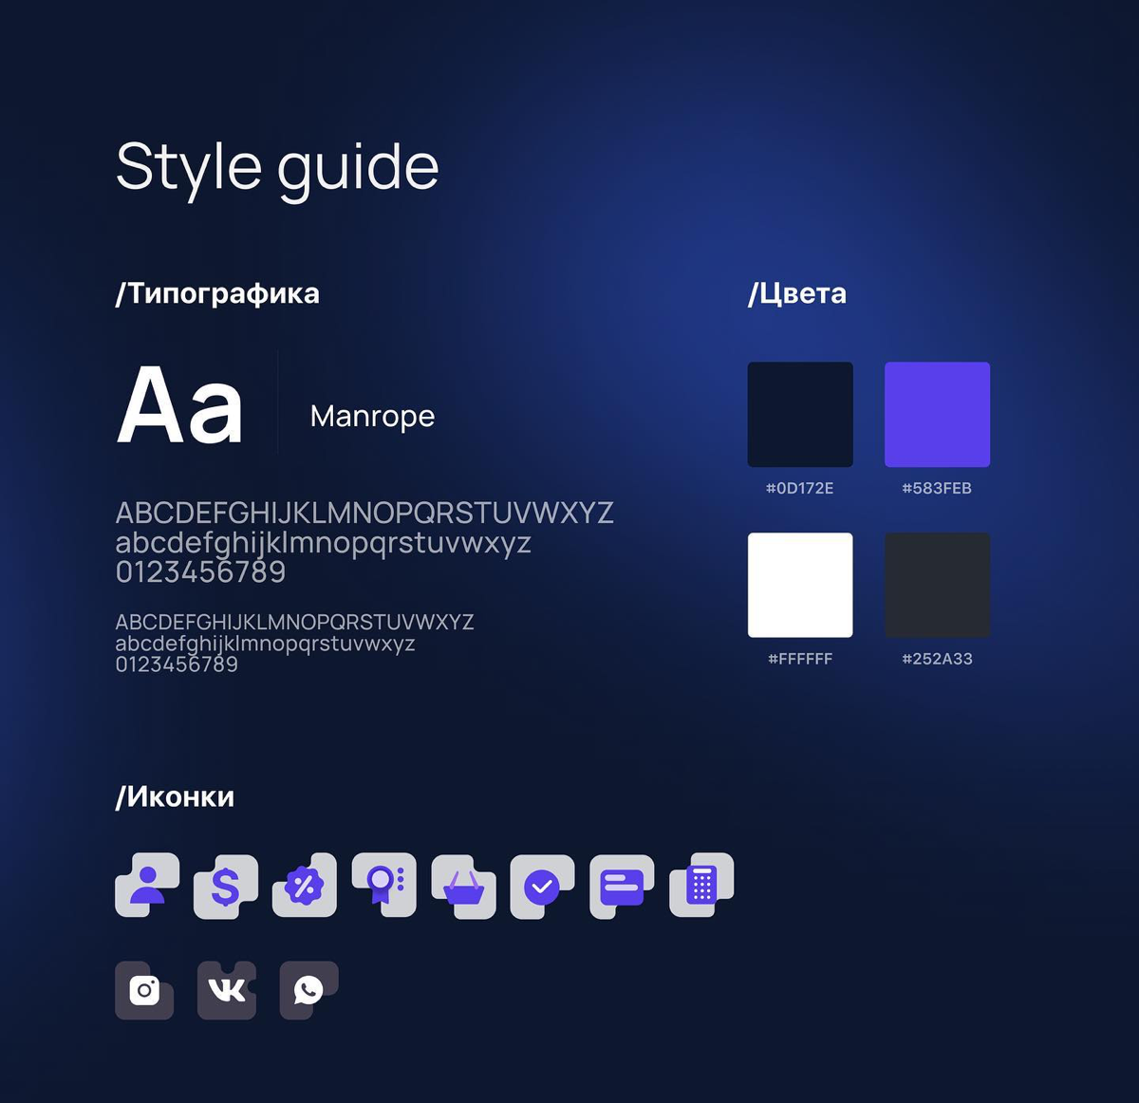
Task: Select the calculator icon
Action: (x=701, y=885)
